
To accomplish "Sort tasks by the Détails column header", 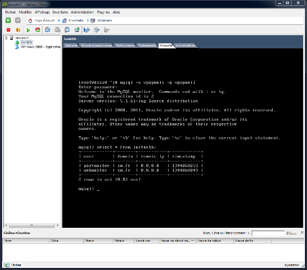I will (123, 241).
